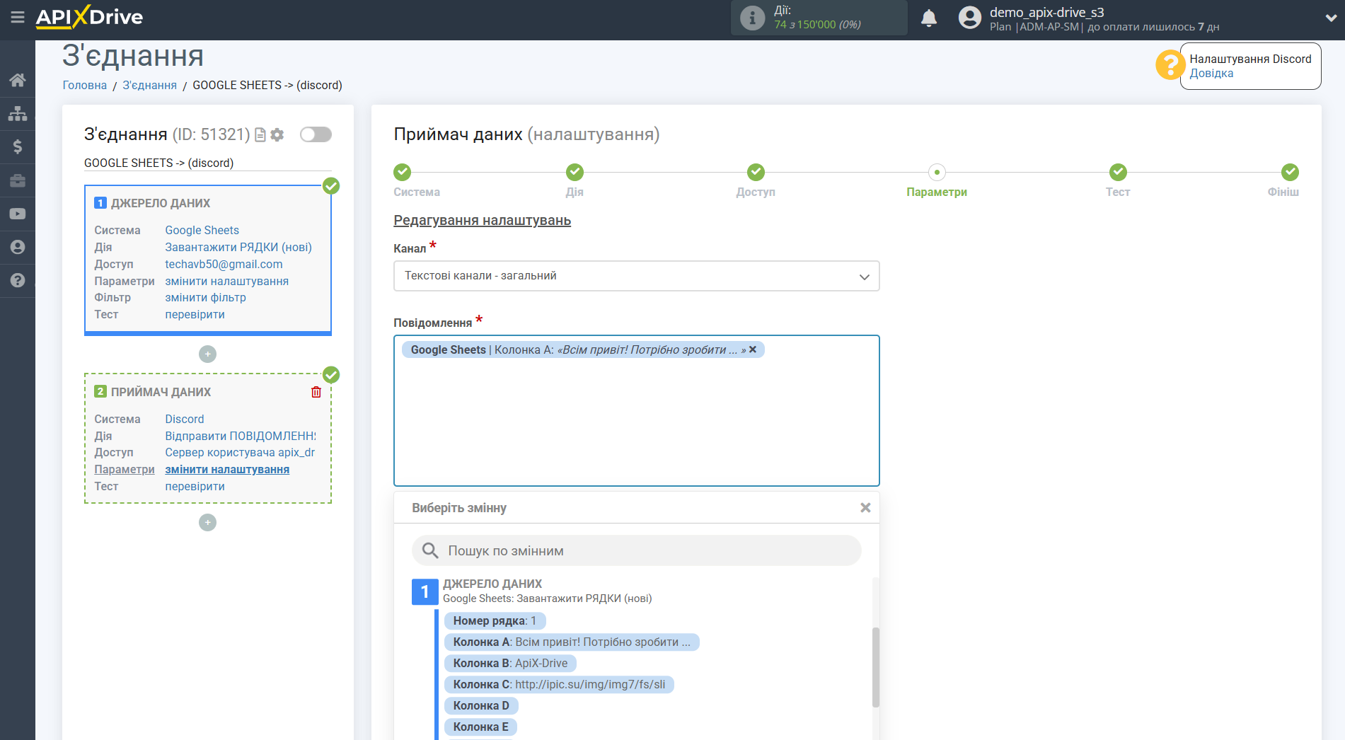
Task: Go to the Фініш step
Action: [x=1283, y=180]
